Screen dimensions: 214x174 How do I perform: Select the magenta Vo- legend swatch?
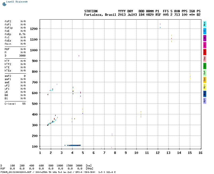pyautogui.click(x=205, y=45)
